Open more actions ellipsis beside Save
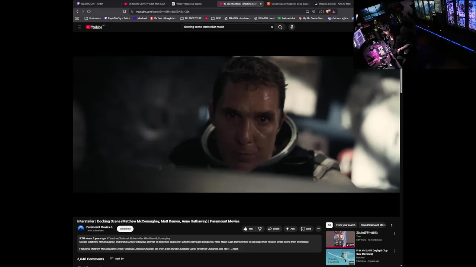The image size is (476, 267). 318,229
